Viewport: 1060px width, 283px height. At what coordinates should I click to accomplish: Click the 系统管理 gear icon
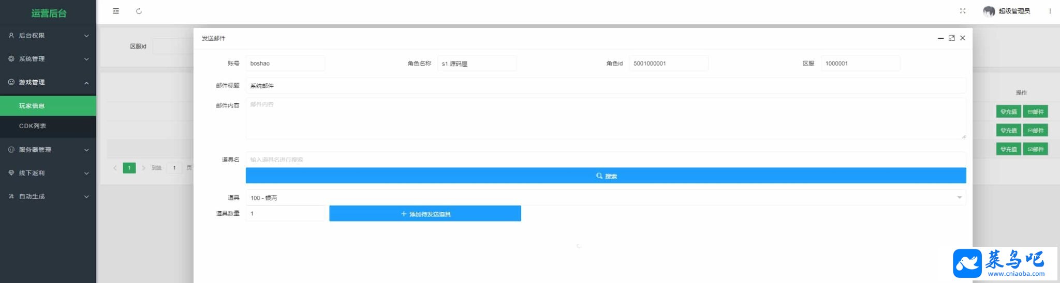(x=11, y=59)
